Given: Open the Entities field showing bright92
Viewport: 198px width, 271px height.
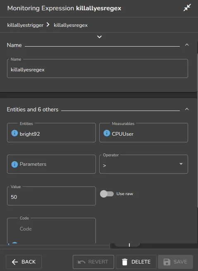Looking at the screenshot, I should (x=51, y=133).
